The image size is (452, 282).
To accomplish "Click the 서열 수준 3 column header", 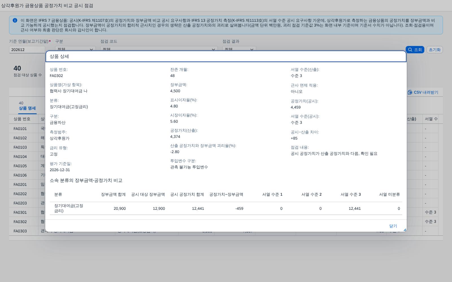I will [x=351, y=194].
